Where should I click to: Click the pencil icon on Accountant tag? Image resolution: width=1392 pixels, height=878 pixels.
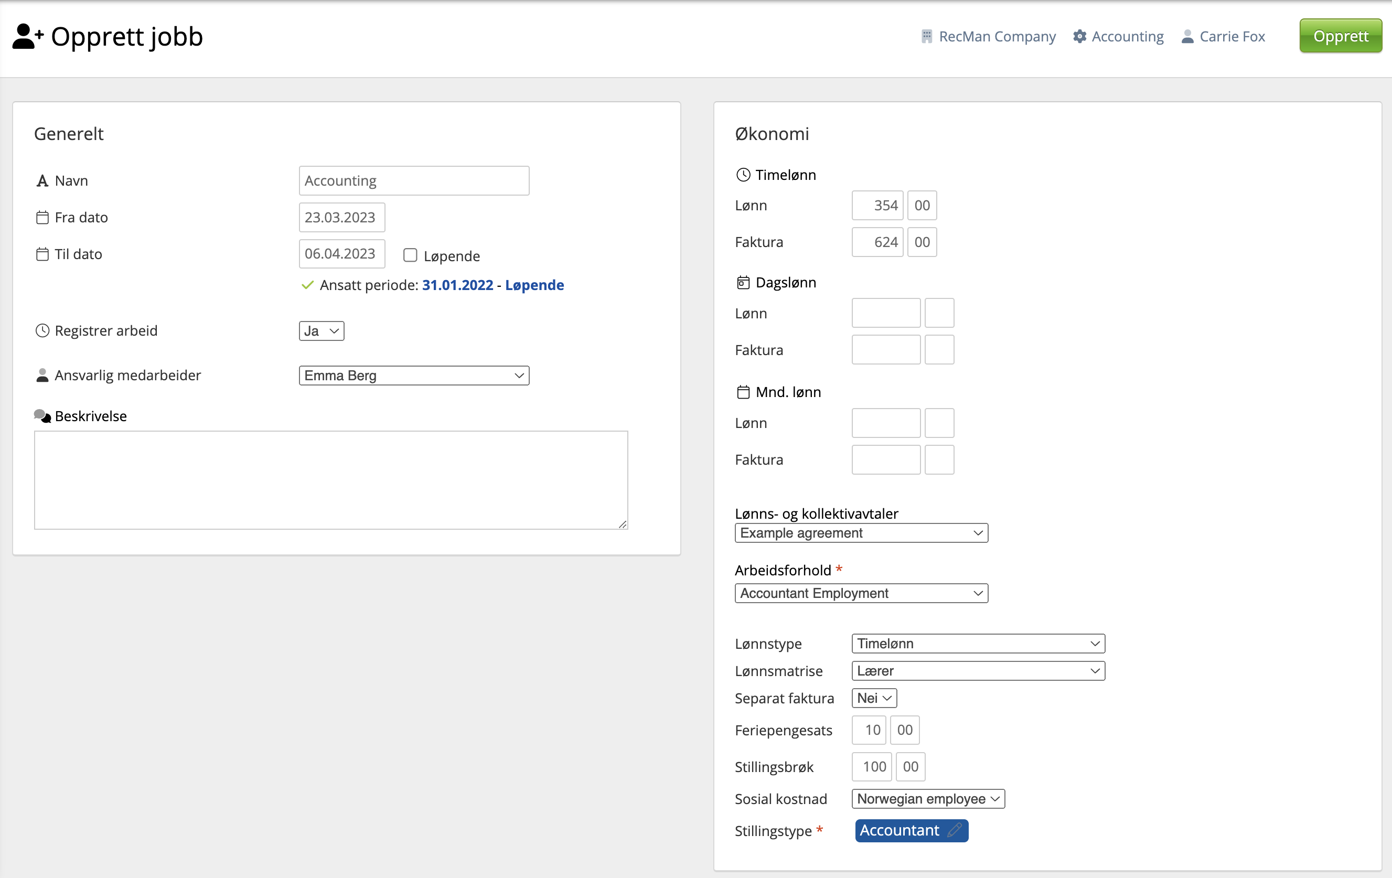[x=955, y=830]
